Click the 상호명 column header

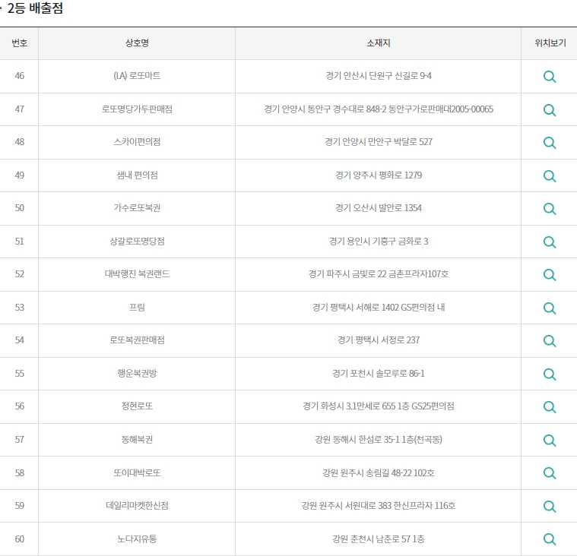(x=137, y=43)
